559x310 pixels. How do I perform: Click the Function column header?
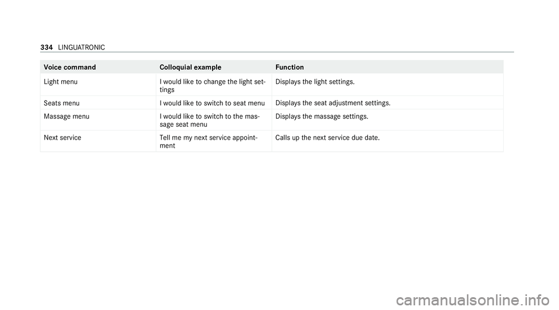tap(289, 67)
